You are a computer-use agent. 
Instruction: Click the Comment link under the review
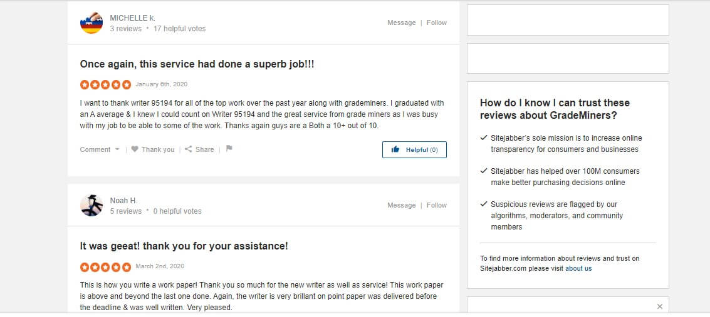pos(95,149)
